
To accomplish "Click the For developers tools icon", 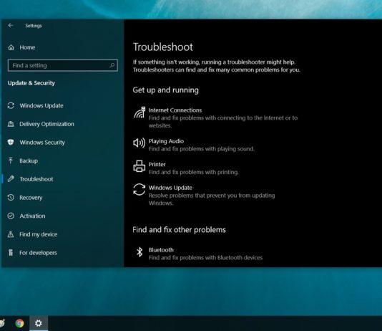I will pos(11,253).
